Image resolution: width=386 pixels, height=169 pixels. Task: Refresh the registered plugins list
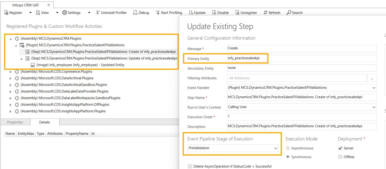(x=272, y=13)
